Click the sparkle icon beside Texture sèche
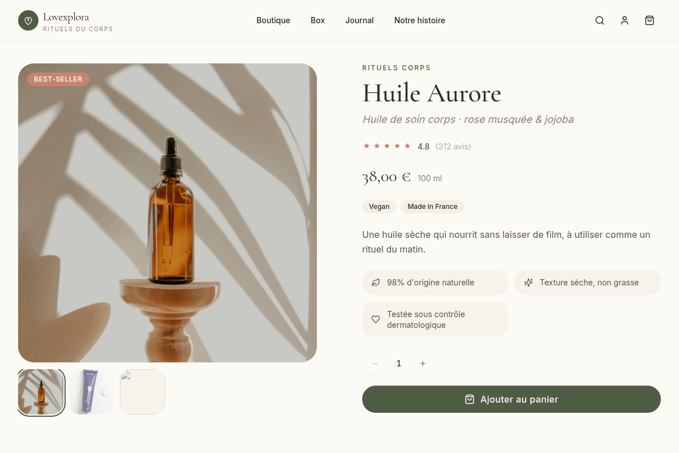 (x=528, y=283)
